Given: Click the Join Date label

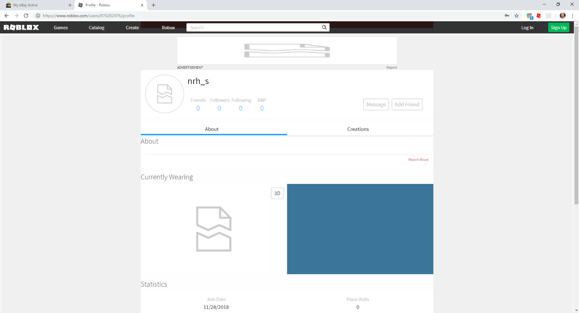Looking at the screenshot, I should coord(216,299).
